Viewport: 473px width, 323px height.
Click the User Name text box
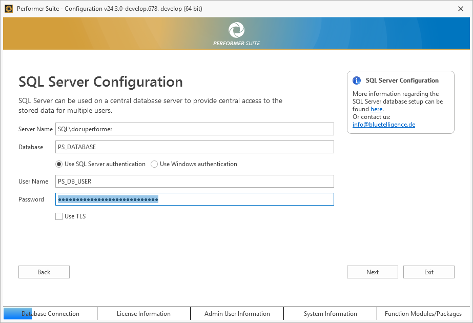click(x=195, y=181)
